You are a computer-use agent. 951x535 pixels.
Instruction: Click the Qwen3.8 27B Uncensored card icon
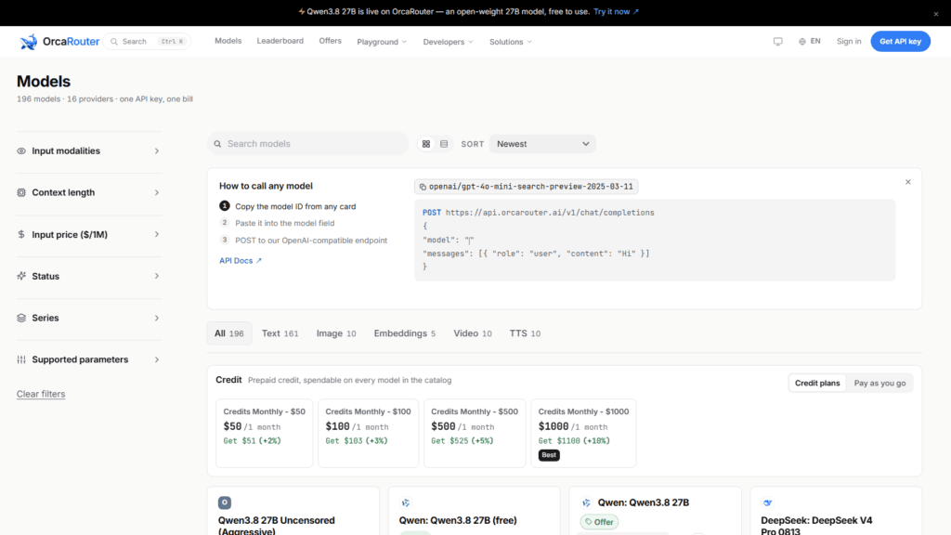(225, 502)
